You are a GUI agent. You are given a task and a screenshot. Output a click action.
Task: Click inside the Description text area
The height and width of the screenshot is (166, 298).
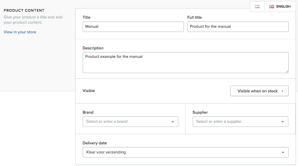point(185,63)
